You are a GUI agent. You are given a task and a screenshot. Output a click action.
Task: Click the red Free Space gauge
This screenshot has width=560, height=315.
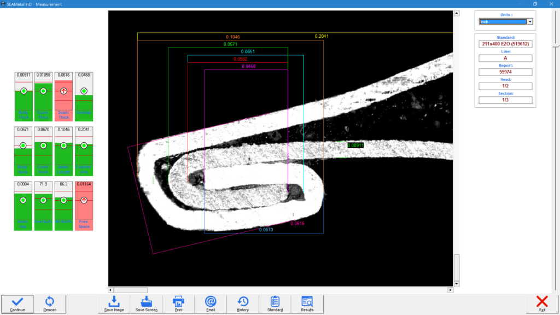point(84,206)
